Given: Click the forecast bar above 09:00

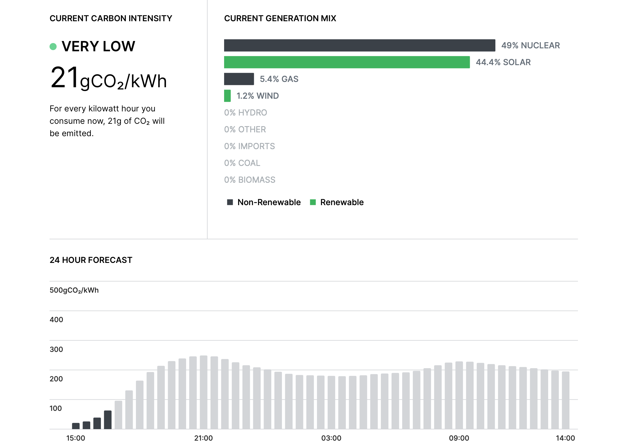Looking at the screenshot, I should (x=459, y=395).
